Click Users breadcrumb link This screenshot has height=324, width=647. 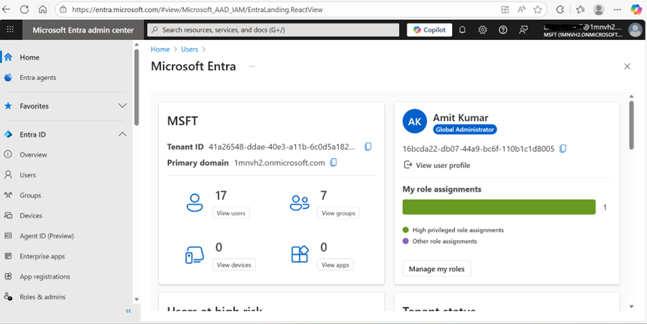(189, 49)
